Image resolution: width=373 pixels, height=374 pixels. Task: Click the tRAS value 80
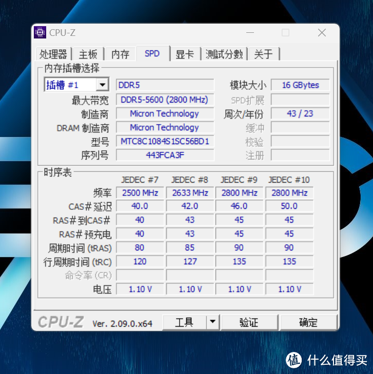click(x=140, y=247)
